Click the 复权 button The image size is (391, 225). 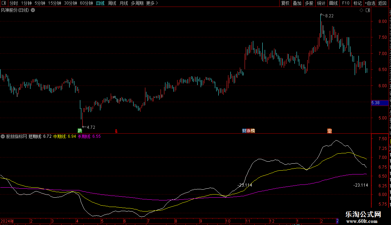point(285,3)
